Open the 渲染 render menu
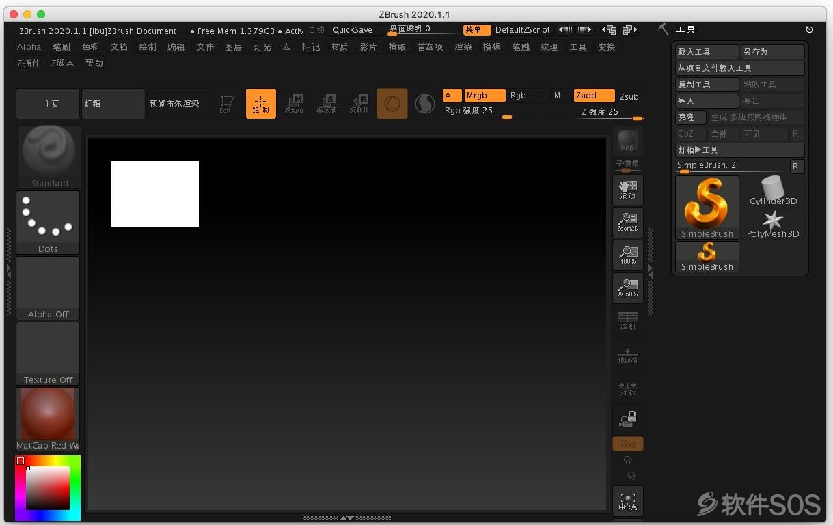This screenshot has height=525, width=833. tap(463, 46)
